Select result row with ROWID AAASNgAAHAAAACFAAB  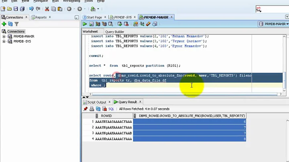[x=113, y=133]
